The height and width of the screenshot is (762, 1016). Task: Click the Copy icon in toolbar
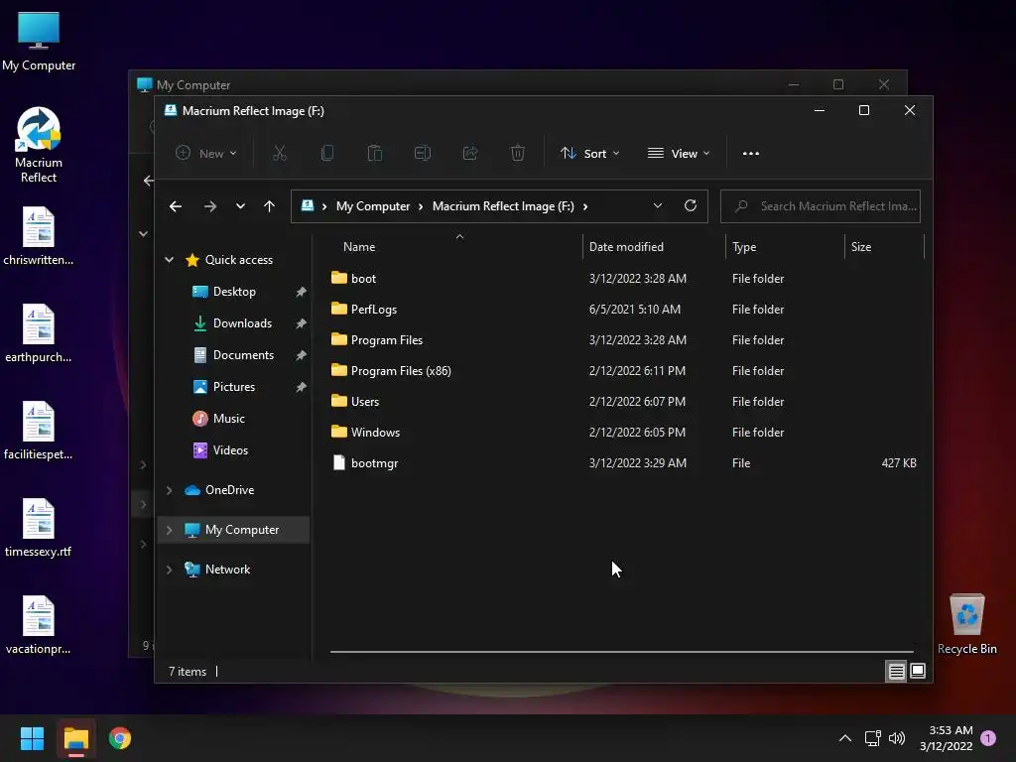pos(327,154)
